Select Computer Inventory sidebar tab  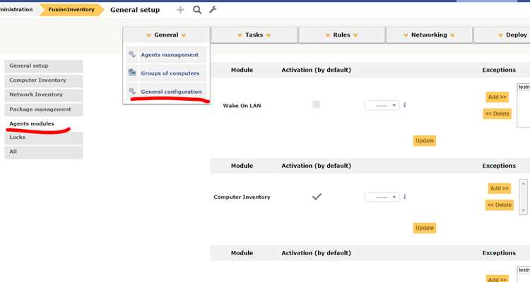point(44,80)
